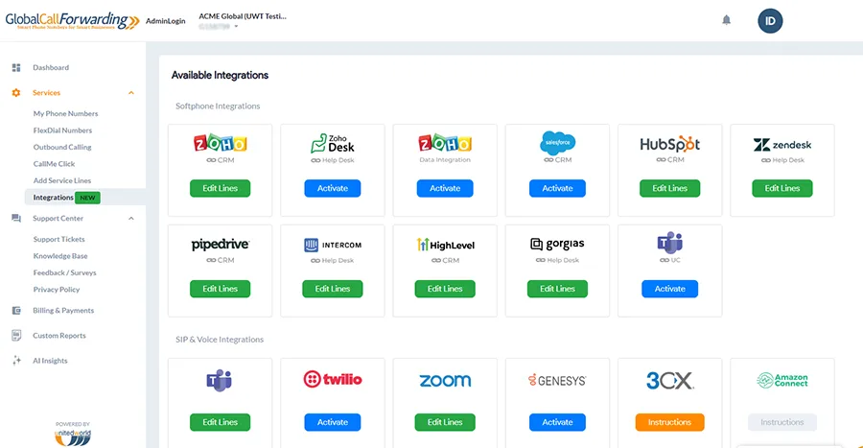Activate the Zoho Desk integration

click(x=333, y=189)
